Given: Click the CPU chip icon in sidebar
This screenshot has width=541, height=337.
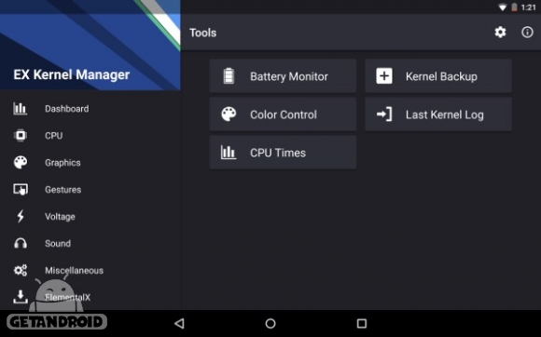Looking at the screenshot, I should 21,135.
